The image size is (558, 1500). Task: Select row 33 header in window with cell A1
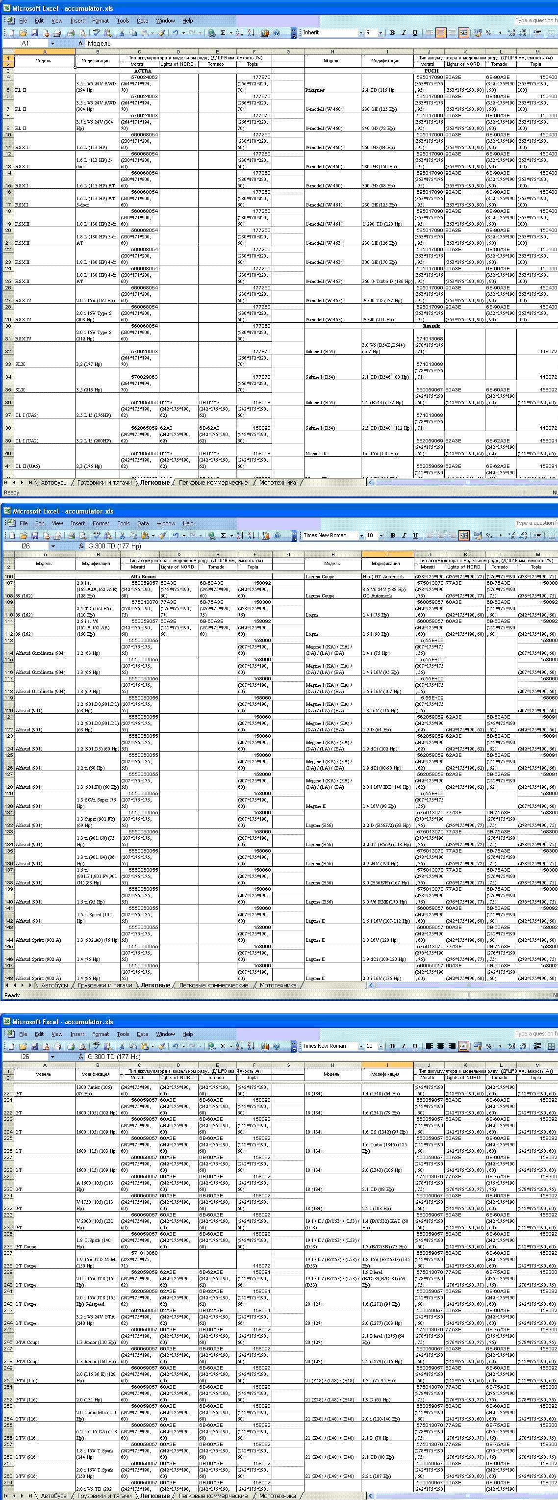[x=8, y=364]
